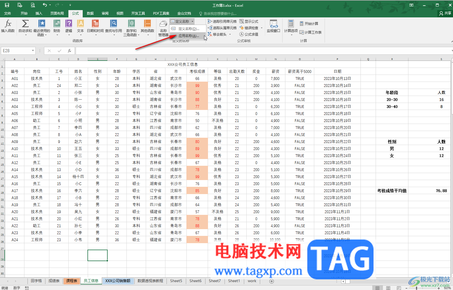Click Evaluate Formula (公式求值)
Screen dimensions: 453x290
click(249, 34)
